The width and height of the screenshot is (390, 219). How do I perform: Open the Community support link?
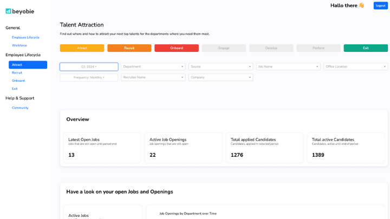point(20,108)
